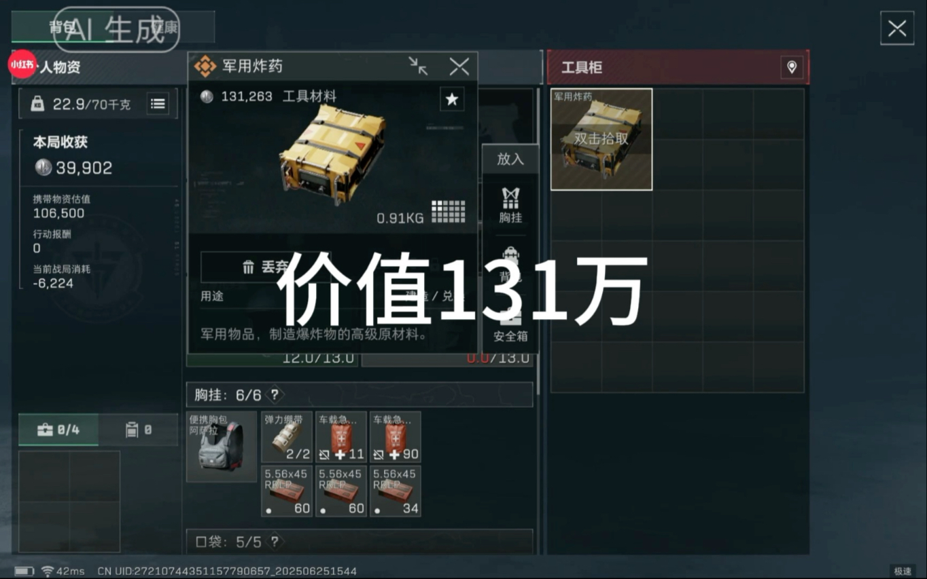Select the 弹力绷带 bandage item
Screen dimensions: 927x579
(x=287, y=437)
